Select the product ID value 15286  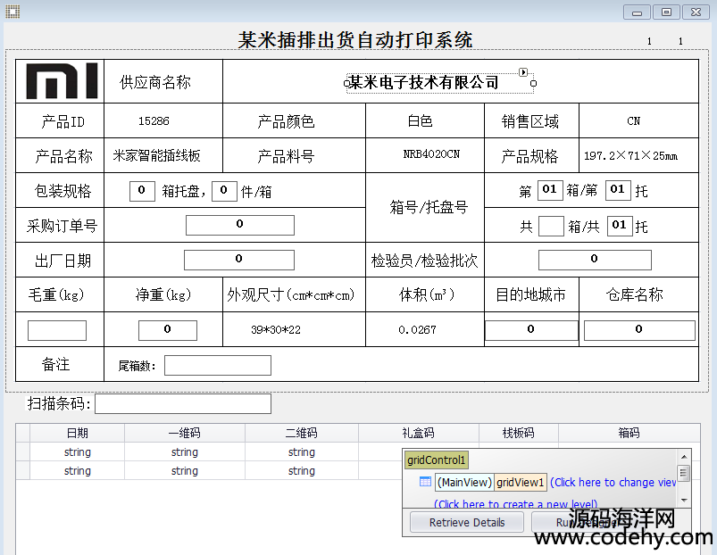click(x=154, y=121)
